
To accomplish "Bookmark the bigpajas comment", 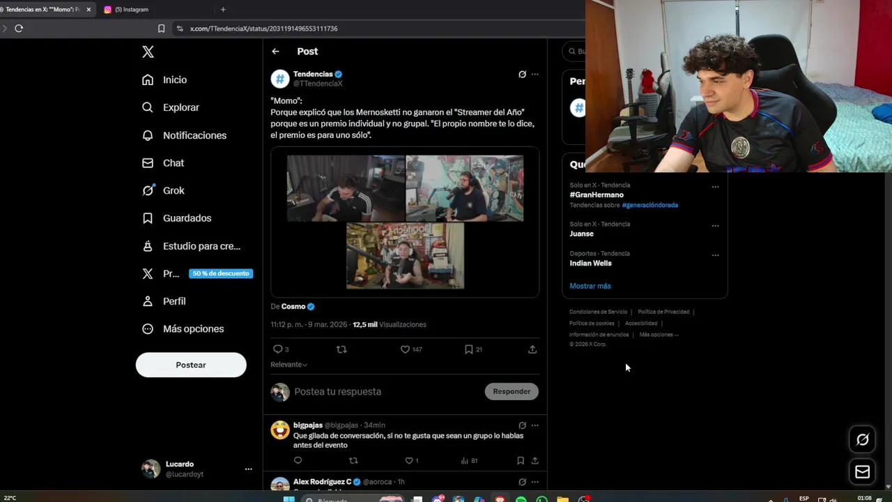I will coord(521,461).
